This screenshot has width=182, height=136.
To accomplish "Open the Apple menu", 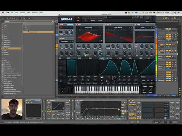I will pos(3,12).
